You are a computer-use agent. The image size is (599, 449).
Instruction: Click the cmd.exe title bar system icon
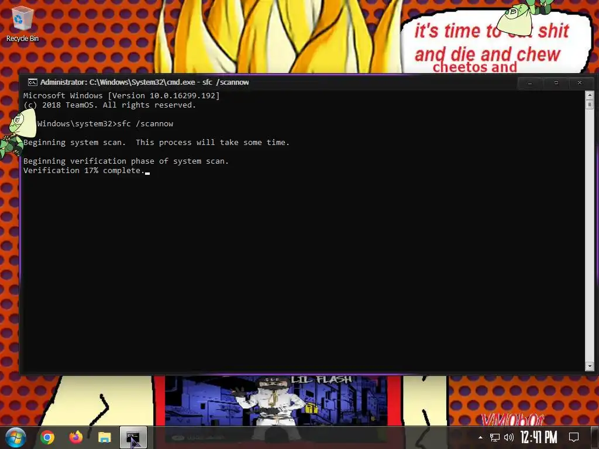click(33, 82)
